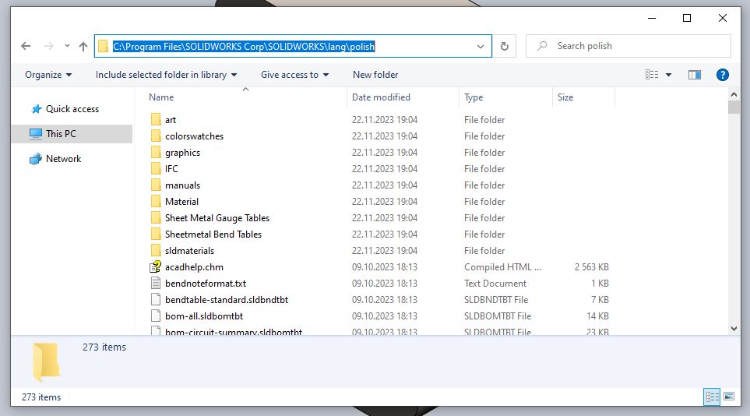Image resolution: width=750 pixels, height=416 pixels.
Task: Sort by the Date modified column
Action: tap(381, 97)
